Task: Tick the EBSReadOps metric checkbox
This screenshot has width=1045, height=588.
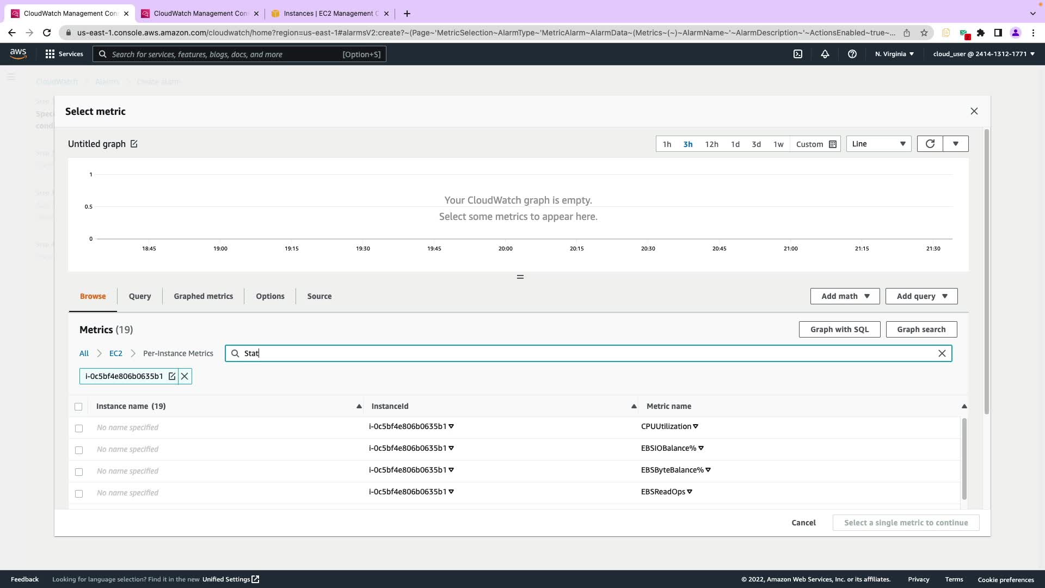Action: tap(79, 494)
